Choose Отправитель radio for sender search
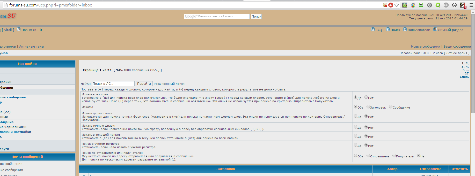 pyautogui.click(x=368, y=156)
